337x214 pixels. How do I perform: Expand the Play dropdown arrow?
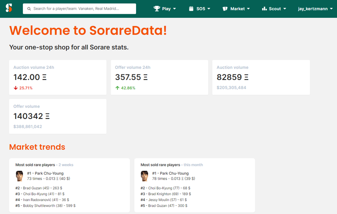coord(174,9)
